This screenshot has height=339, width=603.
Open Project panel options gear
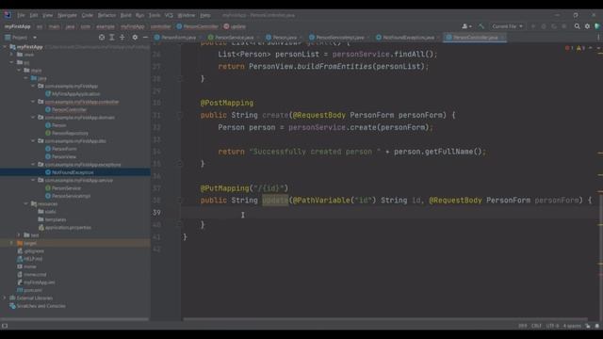[x=135, y=38]
